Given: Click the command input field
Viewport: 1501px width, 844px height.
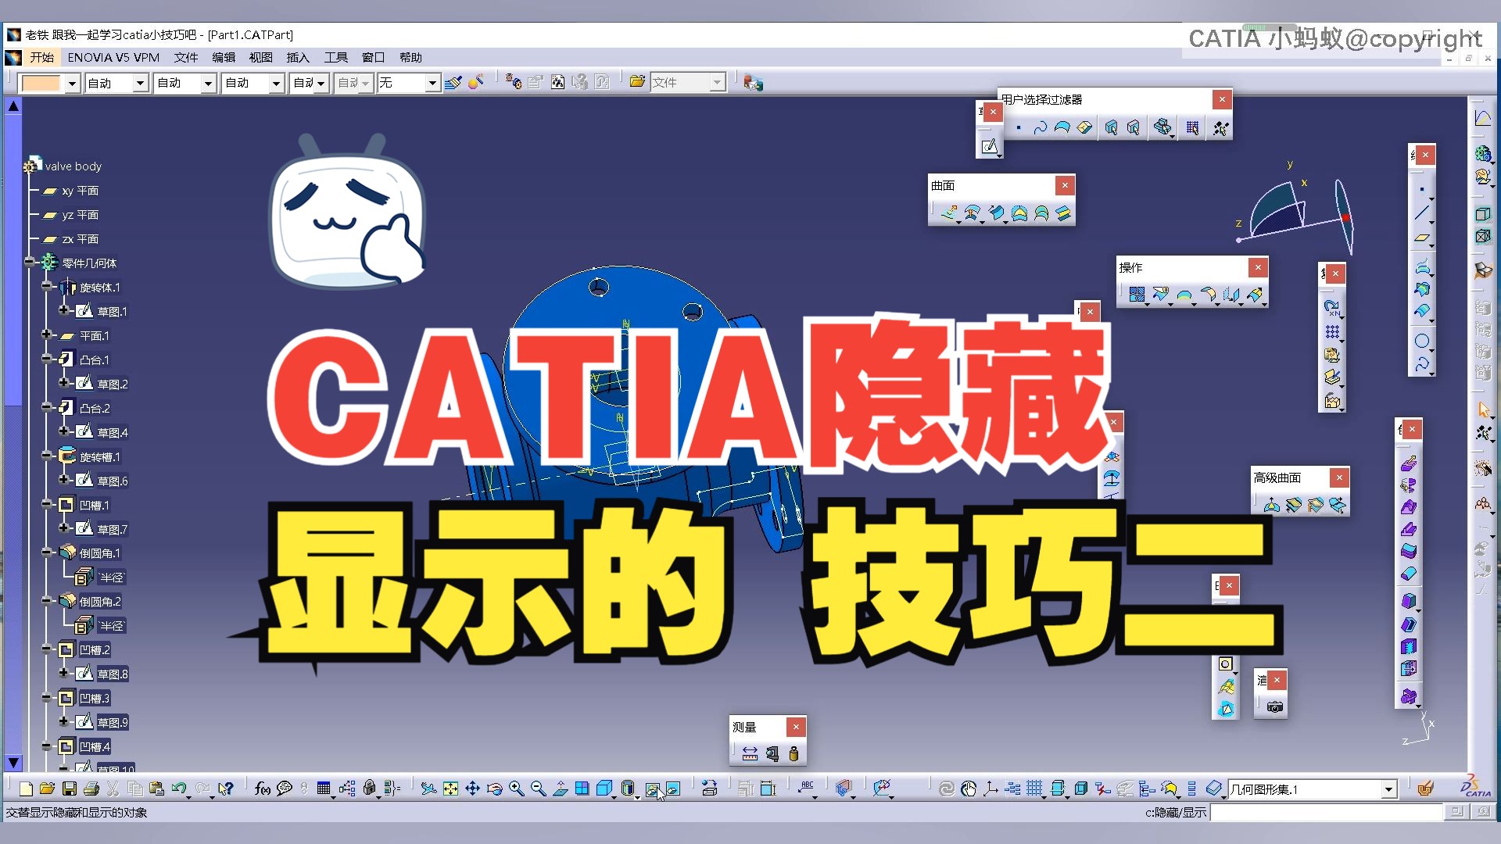Looking at the screenshot, I should click(x=1326, y=813).
